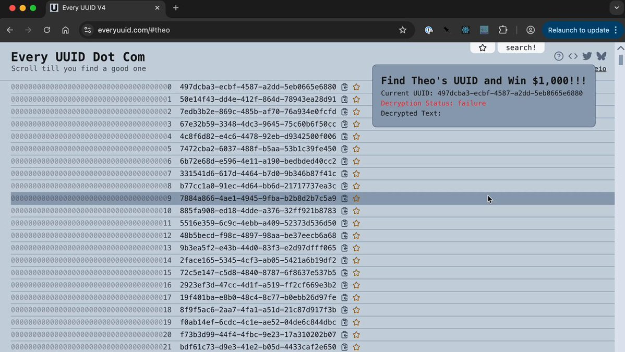Click the Every UUID Dot Com heading
Viewport: 625px width, 352px height.
pos(78,57)
